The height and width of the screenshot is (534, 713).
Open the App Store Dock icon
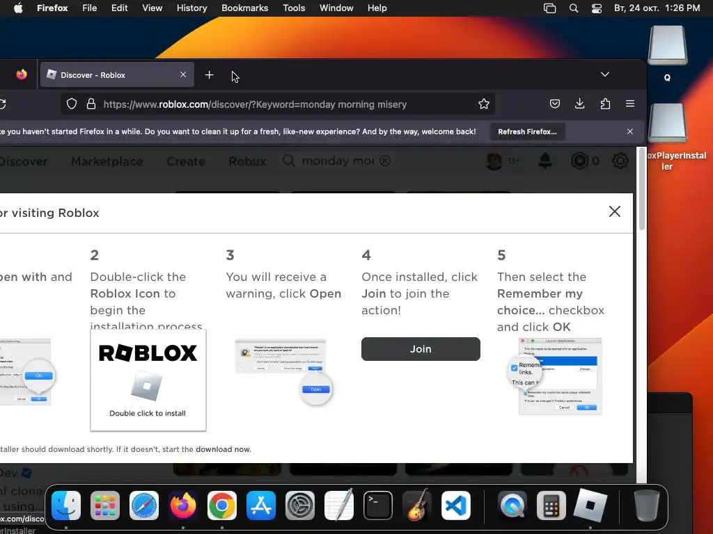261,505
